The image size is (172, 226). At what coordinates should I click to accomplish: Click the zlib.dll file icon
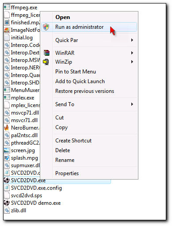click(x=7, y=211)
